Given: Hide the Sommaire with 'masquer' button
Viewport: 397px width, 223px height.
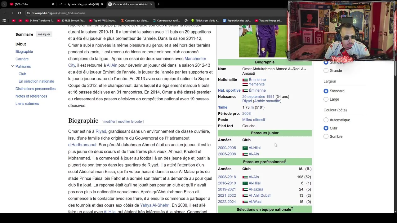Looking at the screenshot, I should click(44, 34).
